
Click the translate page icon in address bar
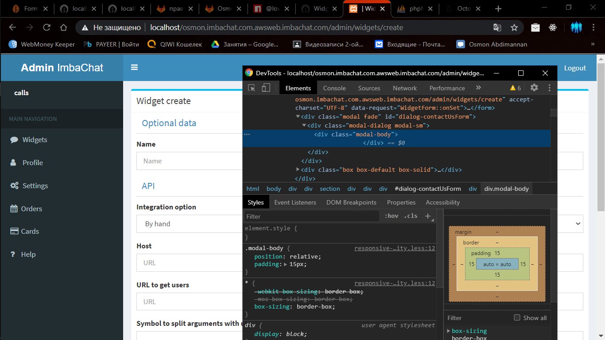point(497,27)
